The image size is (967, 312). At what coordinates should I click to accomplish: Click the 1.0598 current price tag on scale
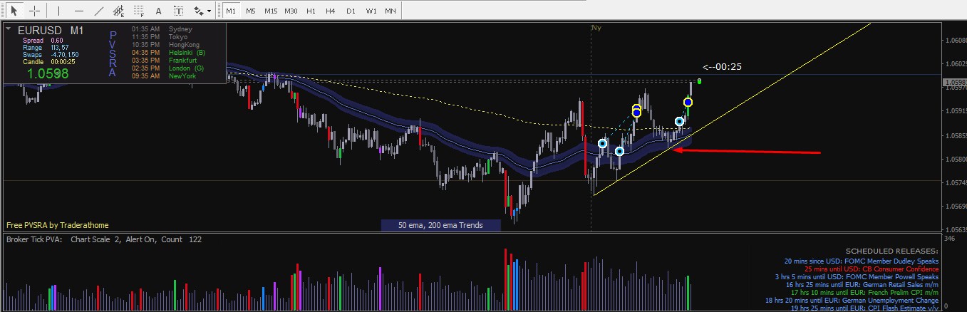[x=955, y=83]
